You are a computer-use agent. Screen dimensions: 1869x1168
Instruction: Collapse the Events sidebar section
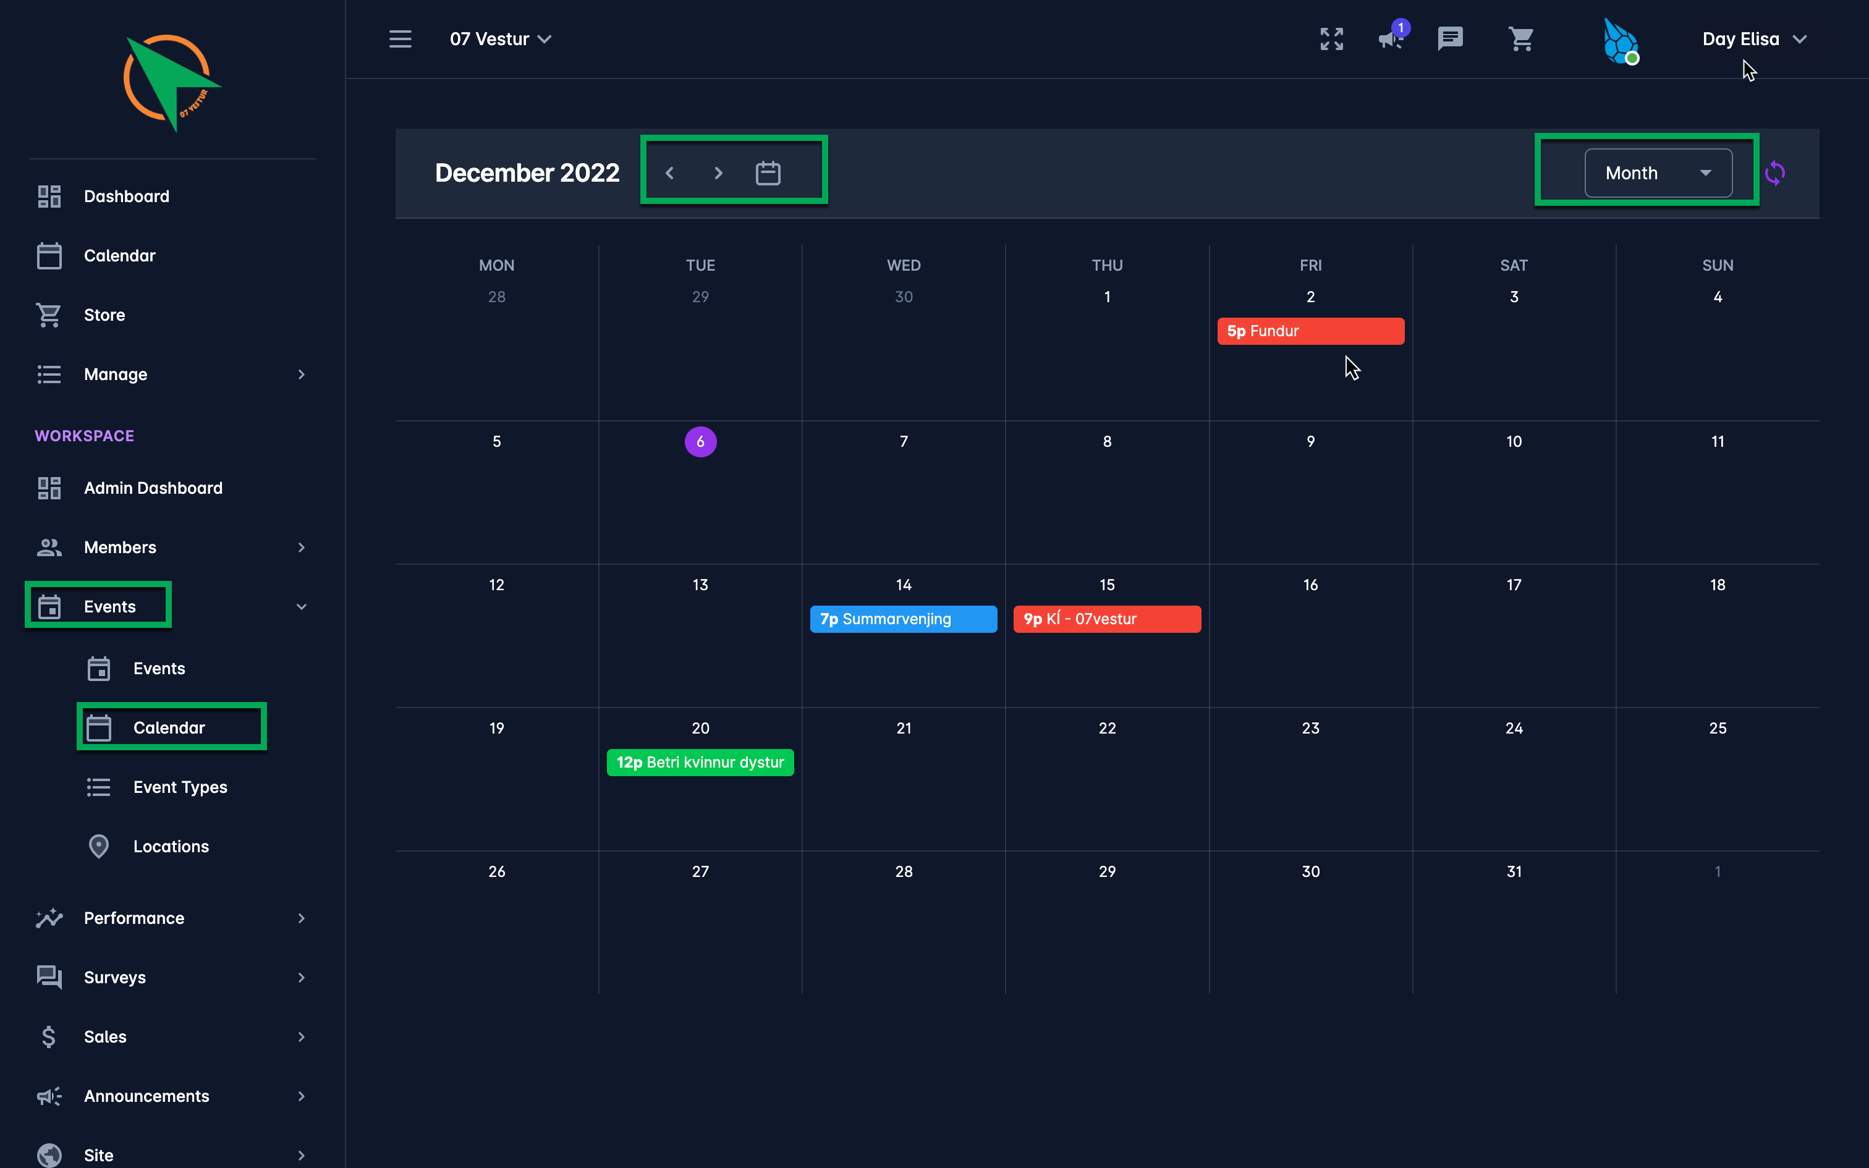tap(301, 606)
